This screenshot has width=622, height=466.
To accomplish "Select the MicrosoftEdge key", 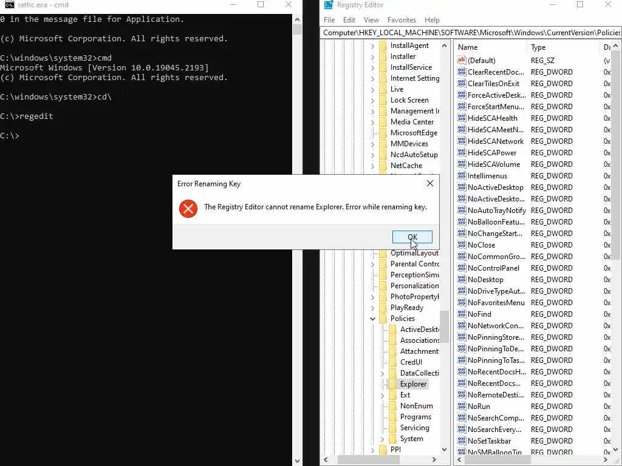I will point(414,133).
